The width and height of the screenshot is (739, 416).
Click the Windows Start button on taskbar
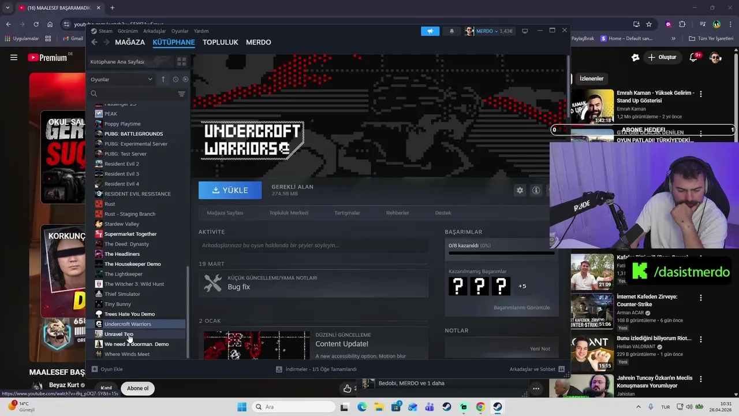click(x=242, y=407)
